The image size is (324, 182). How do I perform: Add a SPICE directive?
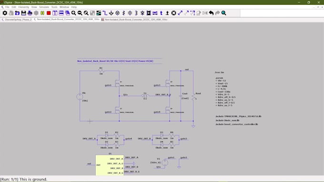point(167,13)
